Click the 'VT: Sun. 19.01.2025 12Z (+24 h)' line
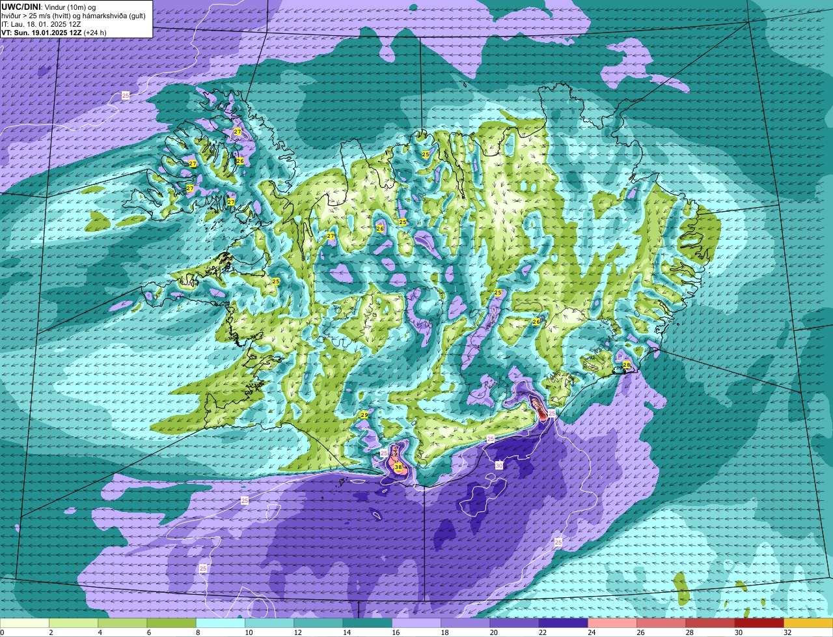833x637 pixels. pos(54,32)
